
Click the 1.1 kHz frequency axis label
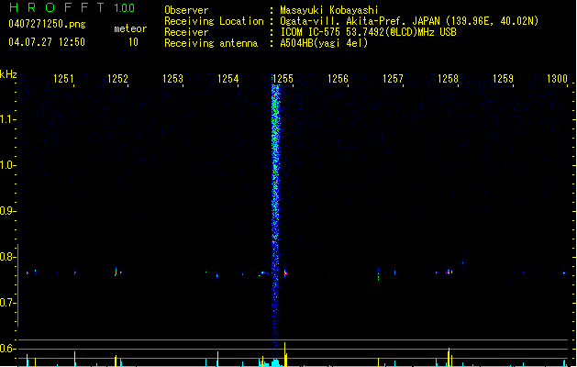(x=6, y=119)
